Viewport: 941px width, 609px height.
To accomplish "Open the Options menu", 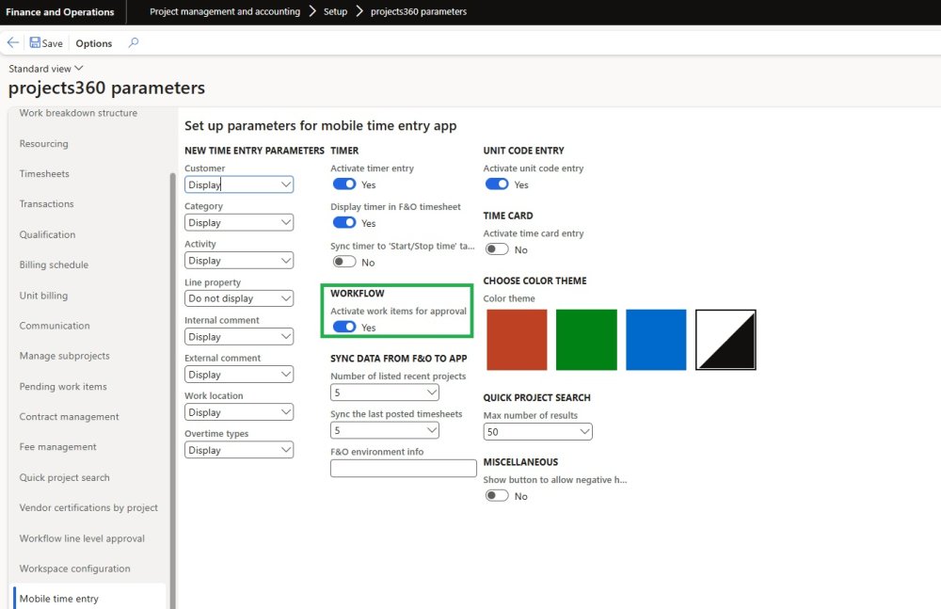I will point(93,43).
